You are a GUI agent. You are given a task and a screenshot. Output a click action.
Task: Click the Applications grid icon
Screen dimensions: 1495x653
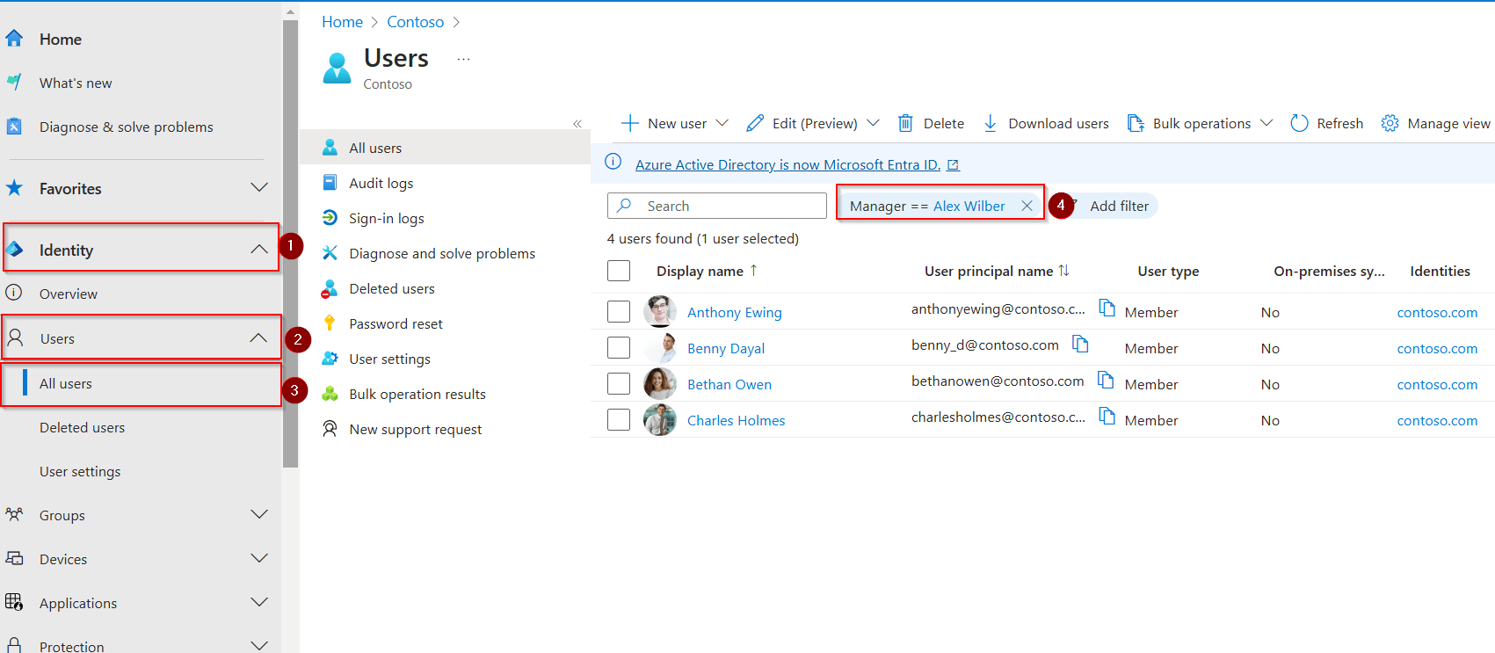pos(14,602)
